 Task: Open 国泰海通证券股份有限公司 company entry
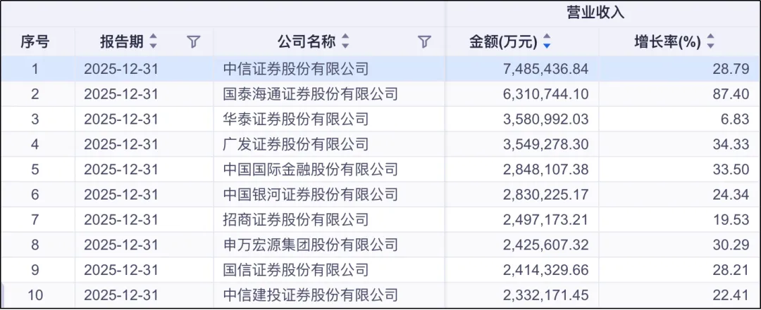(311, 94)
